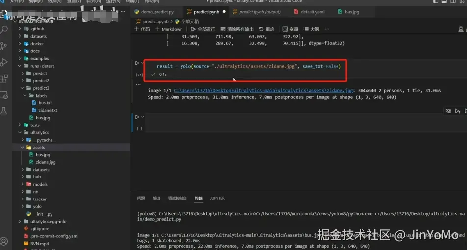Viewport: 467px width, 250px height.
Task: Open cell output more actions ellipsis
Action: point(138,84)
